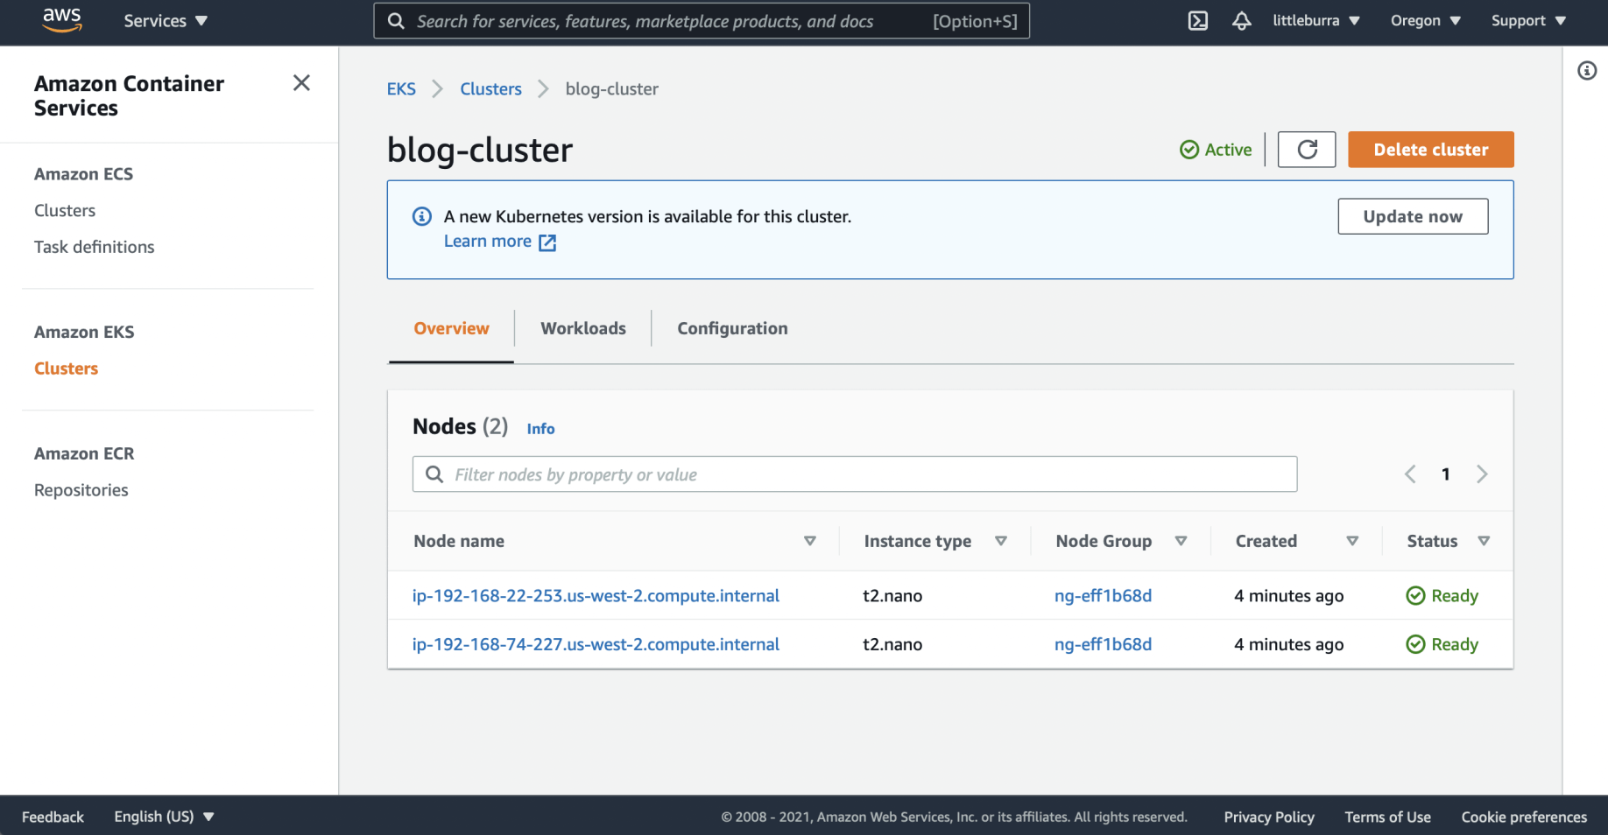Open the littleburra account dropdown
This screenshot has height=835, width=1608.
[x=1315, y=21]
